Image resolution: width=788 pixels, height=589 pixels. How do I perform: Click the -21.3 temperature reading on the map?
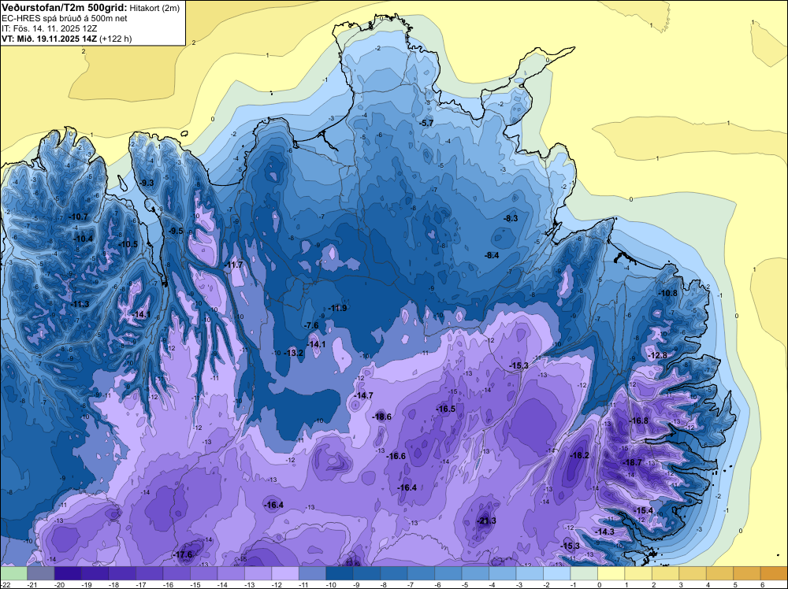point(486,520)
